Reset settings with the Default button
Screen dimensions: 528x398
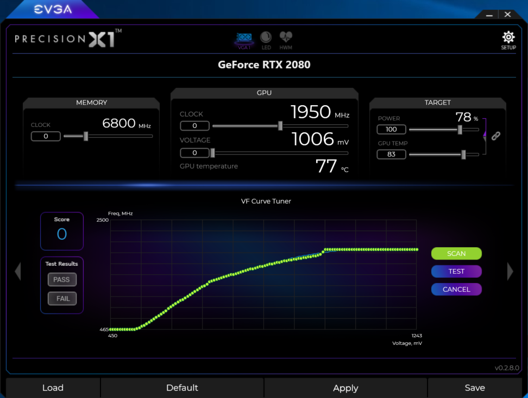(182, 388)
